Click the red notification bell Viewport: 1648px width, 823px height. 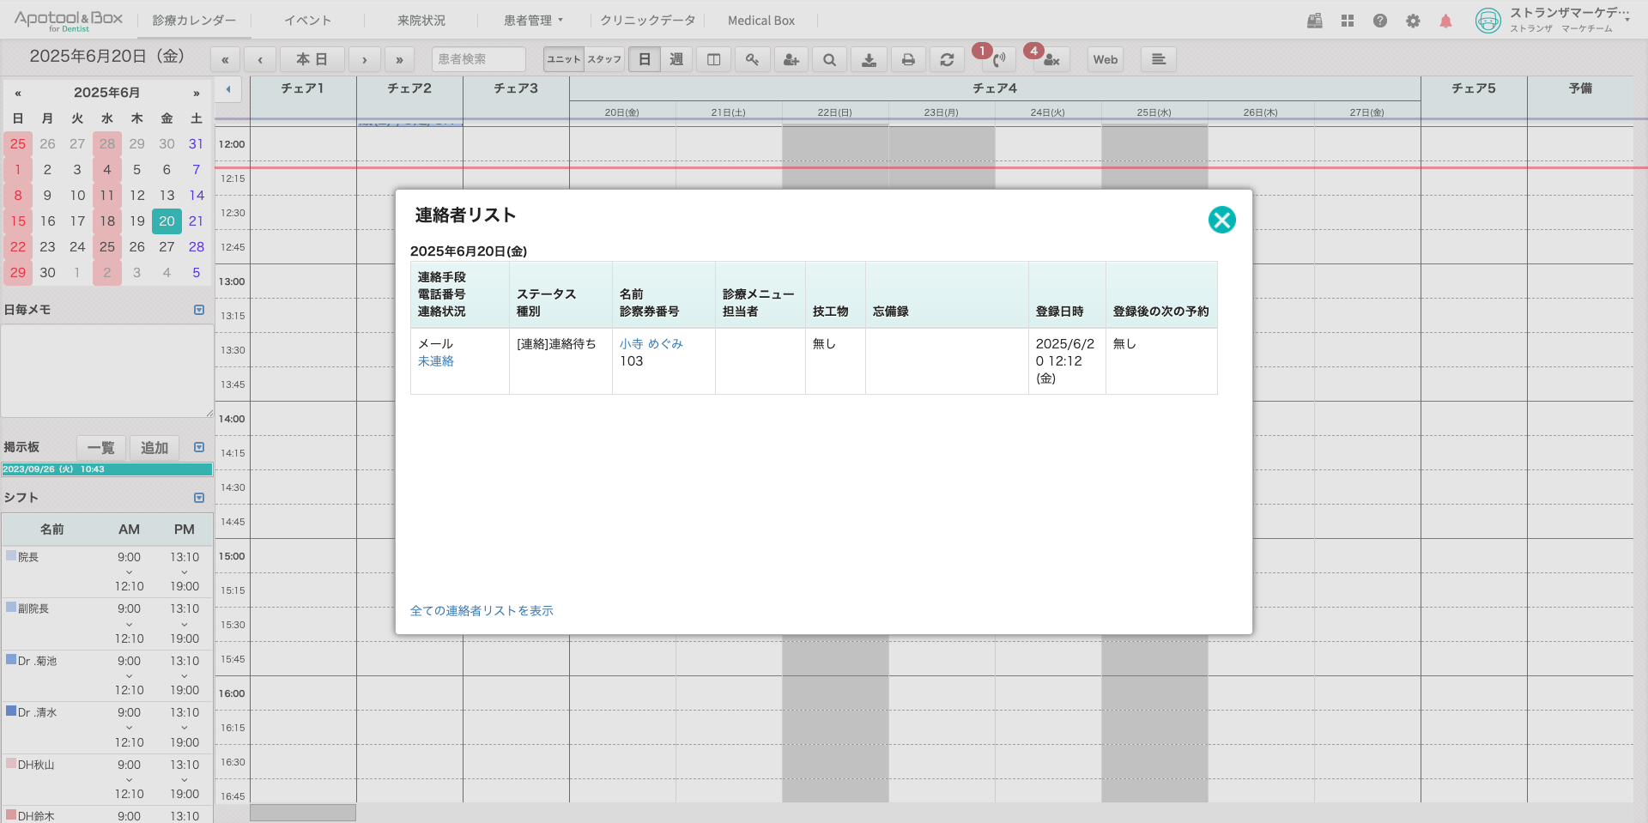pyautogui.click(x=1445, y=21)
